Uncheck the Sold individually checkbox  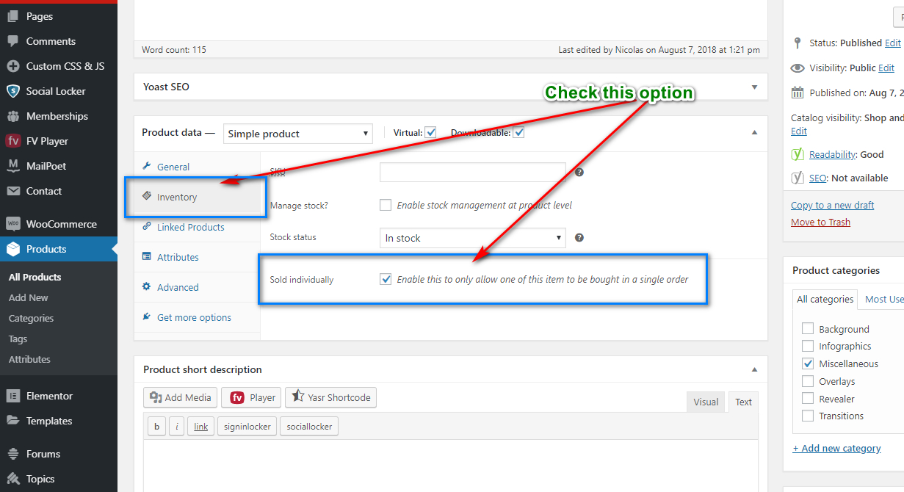[x=386, y=279]
